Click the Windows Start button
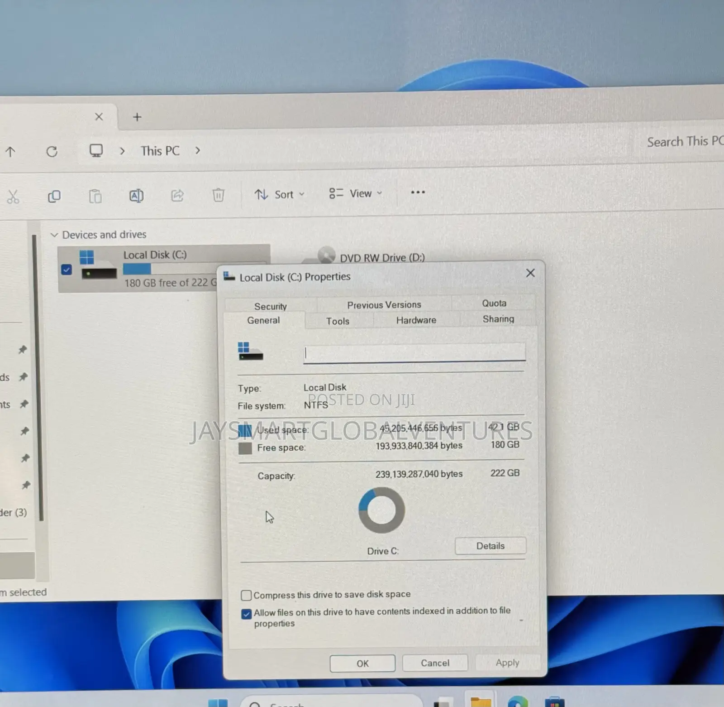Screen dimensions: 724x707 pyautogui.click(x=218, y=702)
